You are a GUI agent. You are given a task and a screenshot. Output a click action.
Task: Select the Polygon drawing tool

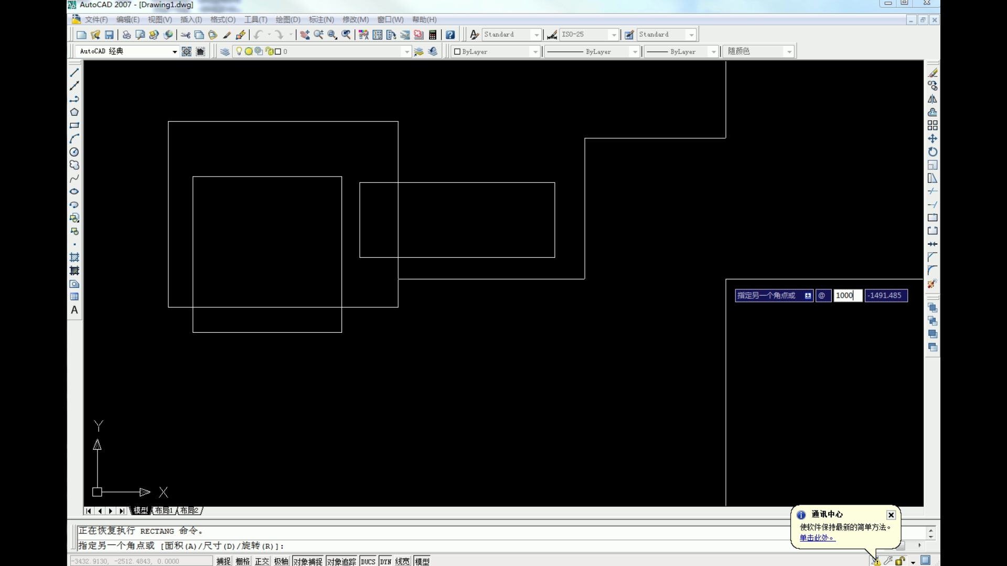tap(74, 112)
